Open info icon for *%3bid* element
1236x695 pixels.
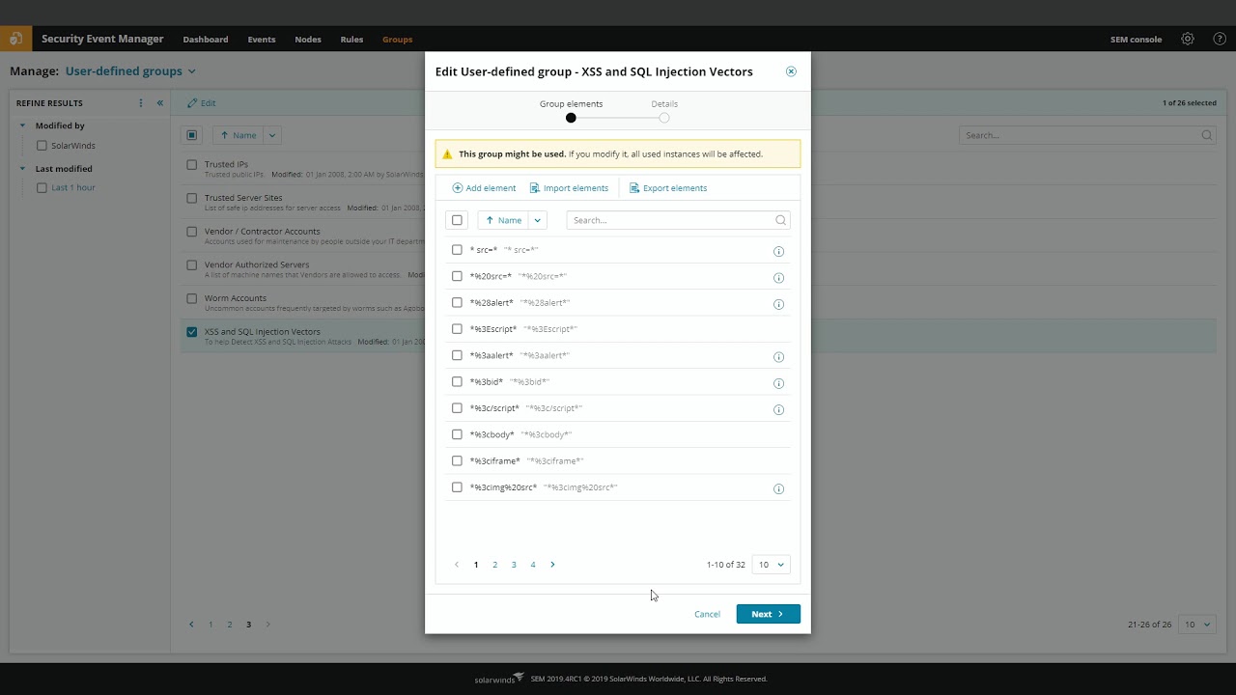coord(778,383)
